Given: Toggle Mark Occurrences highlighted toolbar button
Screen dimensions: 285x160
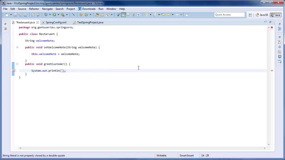Looking at the screenshot, I should (x=123, y=15).
